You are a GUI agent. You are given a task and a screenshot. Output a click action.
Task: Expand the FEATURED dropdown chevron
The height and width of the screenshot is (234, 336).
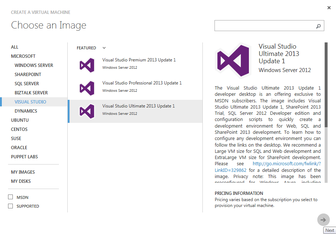click(104, 48)
